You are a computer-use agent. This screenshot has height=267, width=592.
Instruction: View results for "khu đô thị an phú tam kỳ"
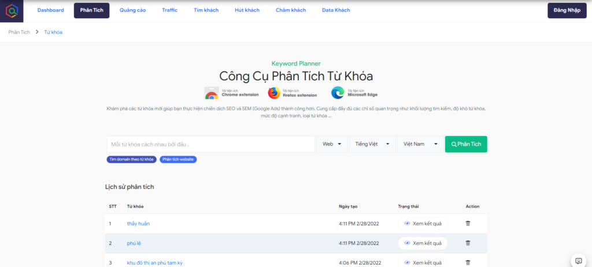(423, 262)
